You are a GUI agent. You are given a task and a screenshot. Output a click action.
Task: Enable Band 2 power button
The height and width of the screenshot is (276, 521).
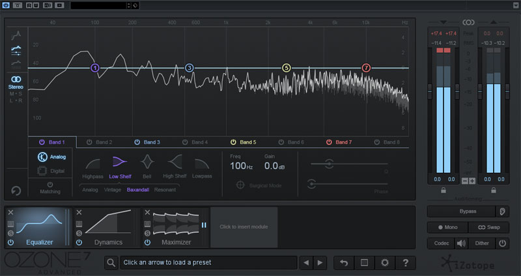(x=89, y=142)
